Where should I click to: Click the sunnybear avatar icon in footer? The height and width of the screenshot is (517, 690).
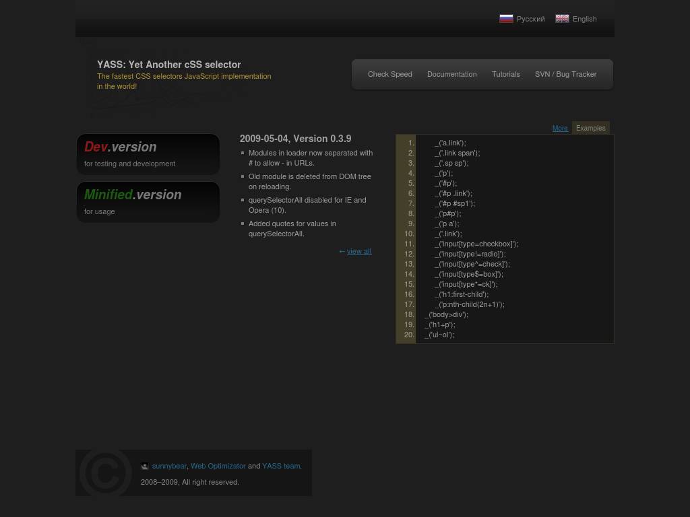[x=145, y=467]
